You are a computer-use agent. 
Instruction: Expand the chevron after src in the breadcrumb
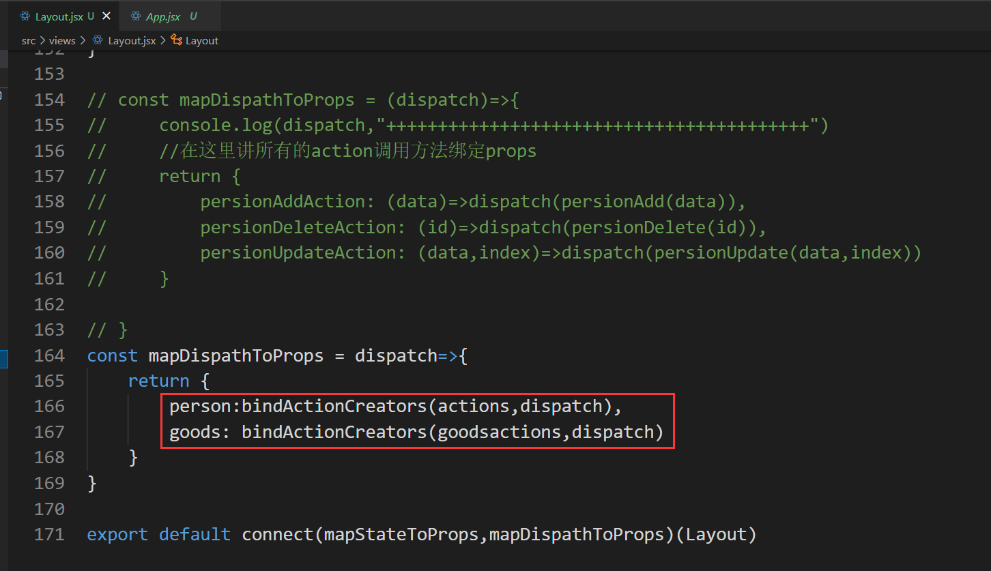point(41,40)
